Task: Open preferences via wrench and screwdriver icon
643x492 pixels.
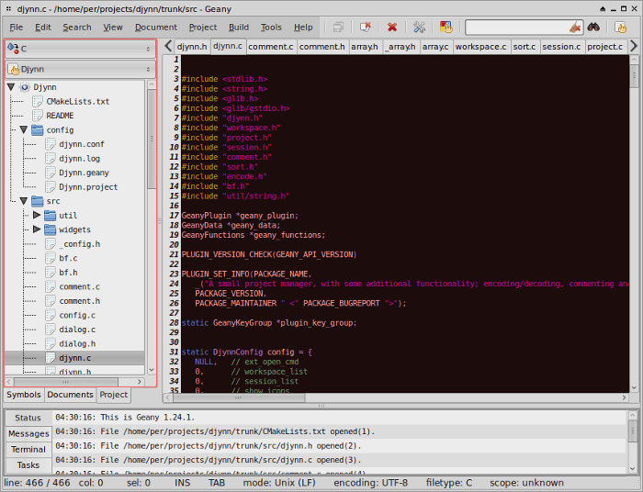Action: pos(419,28)
